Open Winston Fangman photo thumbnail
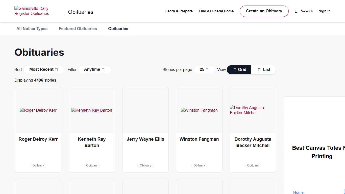This screenshot has width=345, height=194. [x=199, y=110]
